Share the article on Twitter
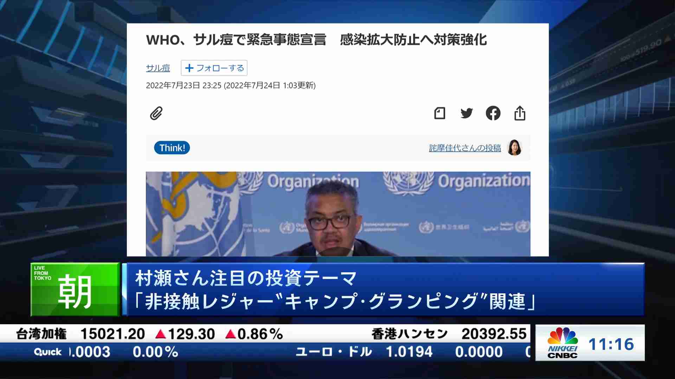 coord(467,113)
